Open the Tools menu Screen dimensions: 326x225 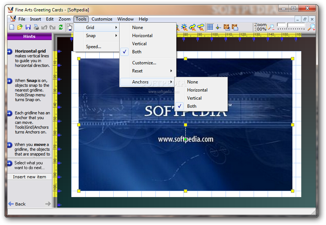(x=81, y=19)
